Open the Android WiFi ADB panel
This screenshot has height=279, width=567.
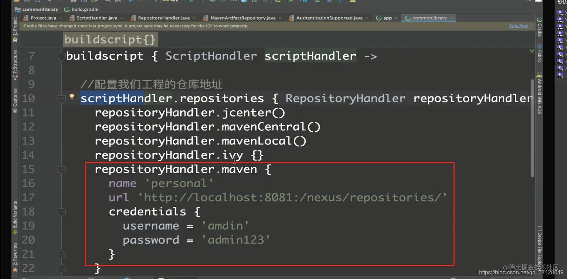tap(539, 93)
